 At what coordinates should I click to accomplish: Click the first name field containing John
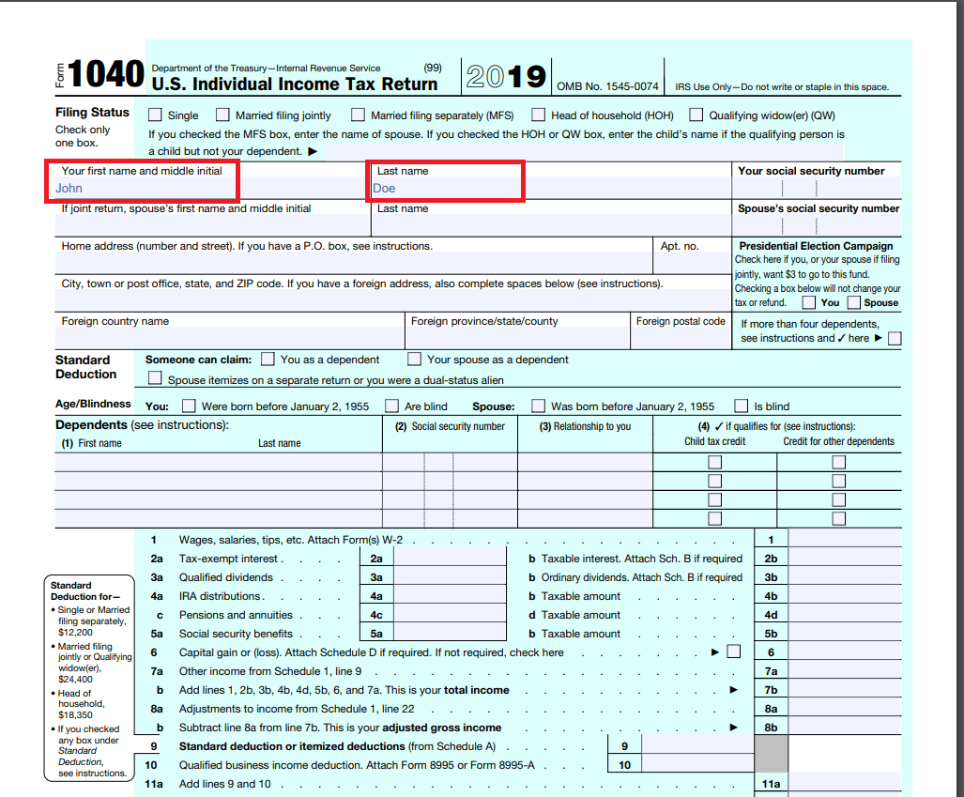click(145, 189)
